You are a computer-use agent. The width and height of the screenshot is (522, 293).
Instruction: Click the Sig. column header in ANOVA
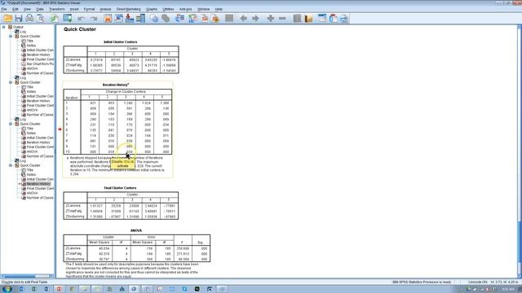coord(200,243)
